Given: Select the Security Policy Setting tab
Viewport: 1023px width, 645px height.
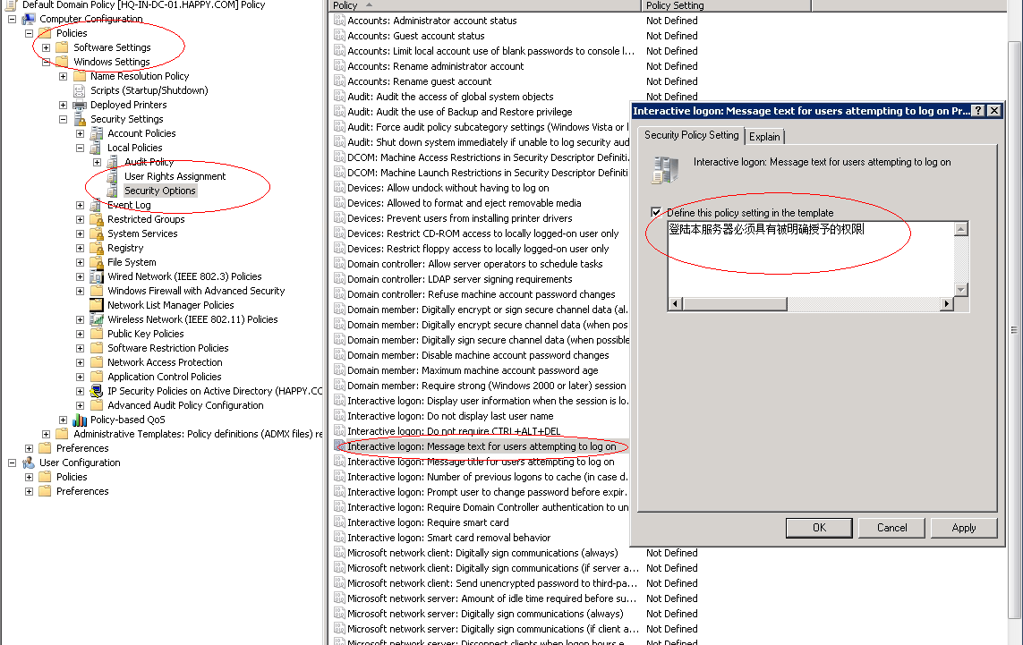Looking at the screenshot, I should [x=691, y=135].
